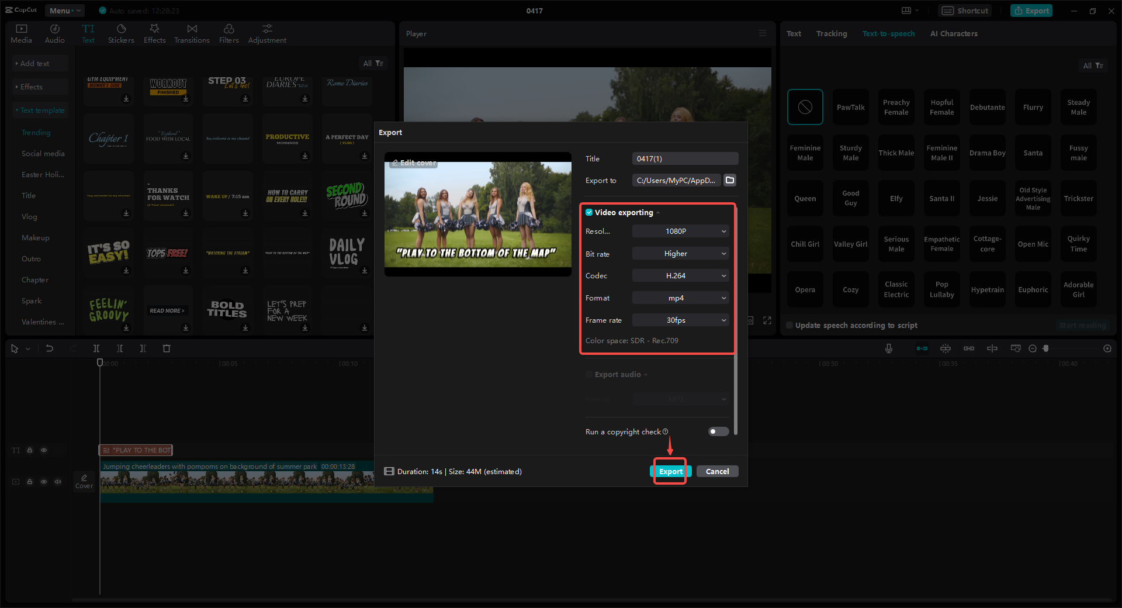Select the Social media template category
The image size is (1122, 608).
pos(43,153)
